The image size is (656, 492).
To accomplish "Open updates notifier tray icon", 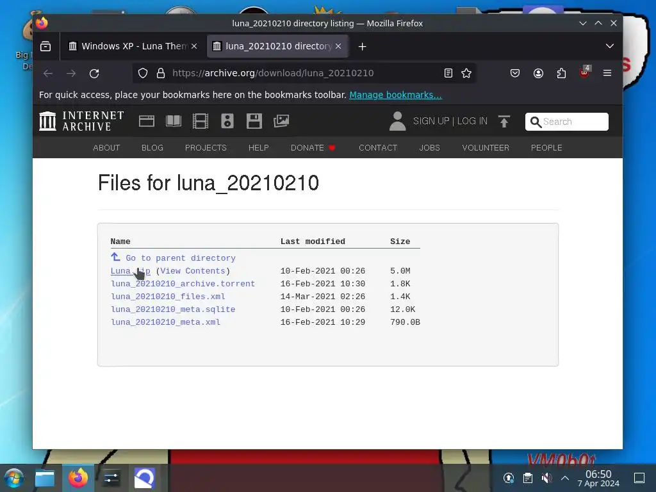I will (x=508, y=478).
